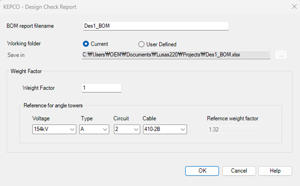Click the dialog title bar text
Image resolution: width=300 pixels, height=186 pixels.
pos(40,7)
